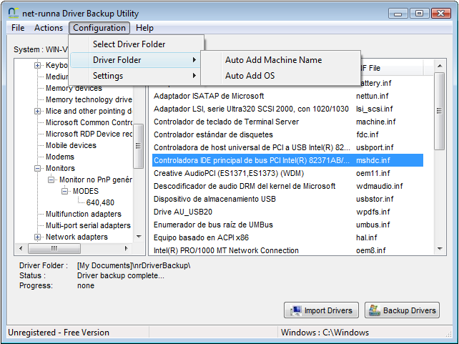This screenshot has height=344, width=459.
Task: Select the 640,480 tree entry
Action: pos(100,202)
